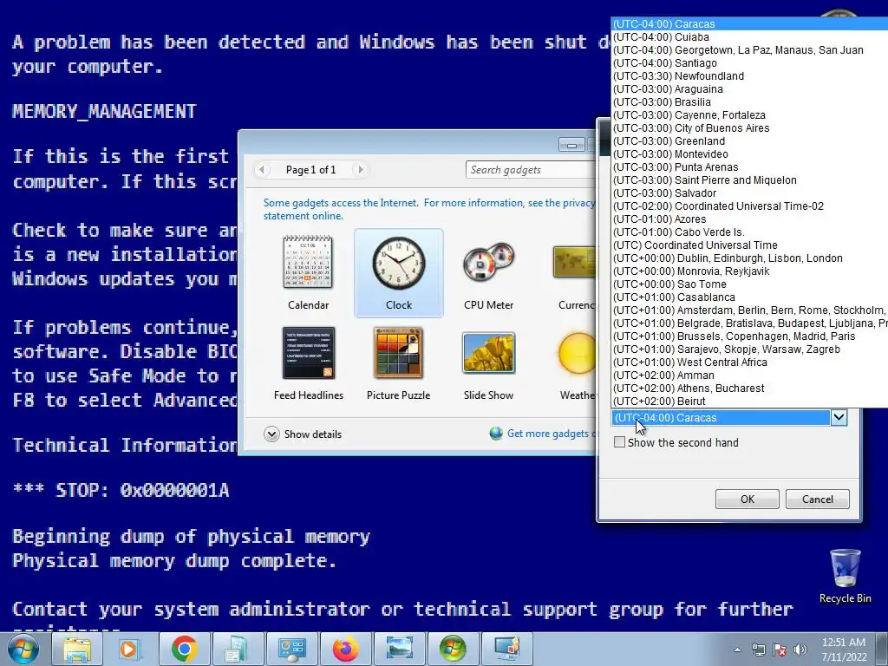888x666 pixels.
Task: Select the Picture Puzzle gadget
Action: [x=399, y=363]
